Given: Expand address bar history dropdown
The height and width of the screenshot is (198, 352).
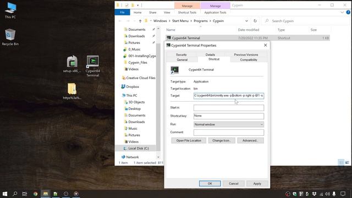Looking at the screenshot, I should click(x=246, y=21).
